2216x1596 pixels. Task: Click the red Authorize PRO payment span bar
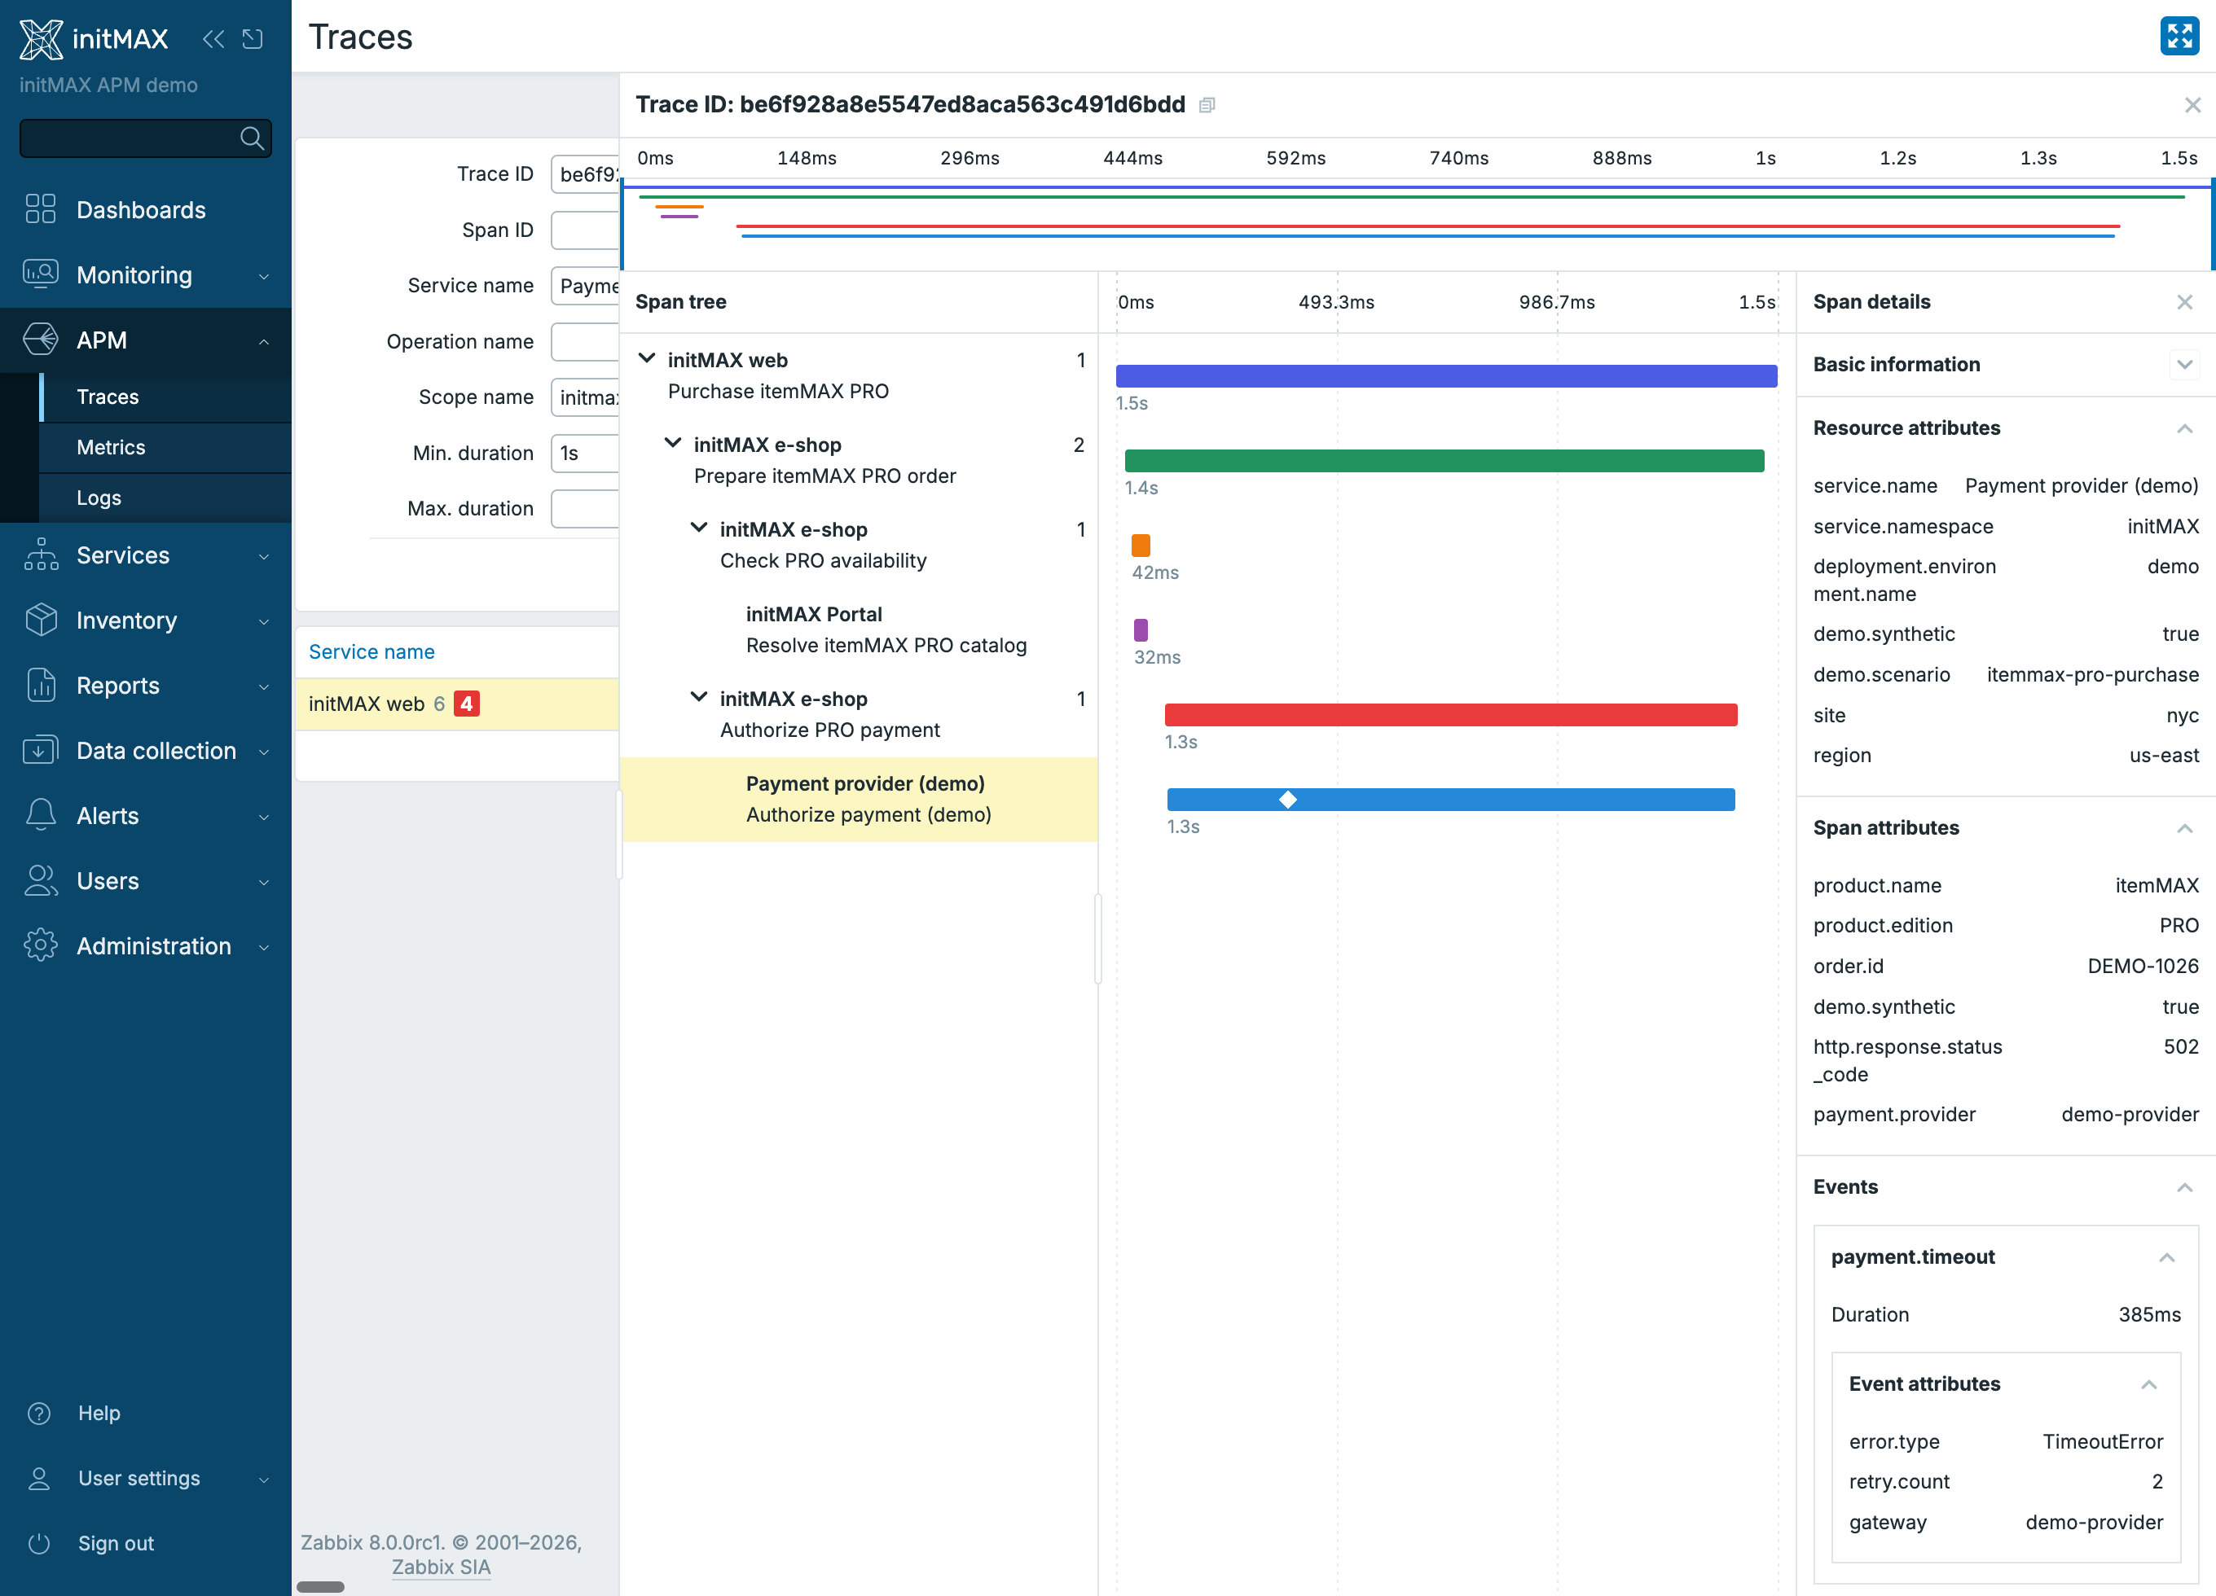1451,715
